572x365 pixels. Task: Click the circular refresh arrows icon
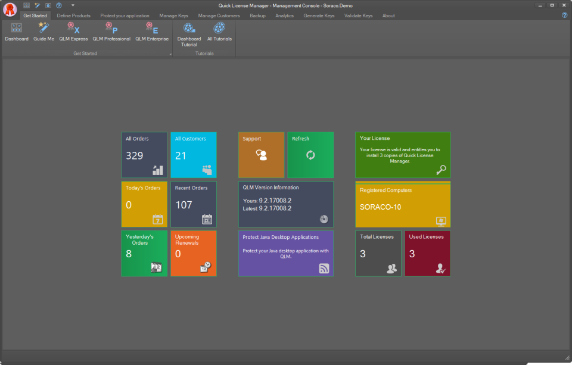(310, 155)
